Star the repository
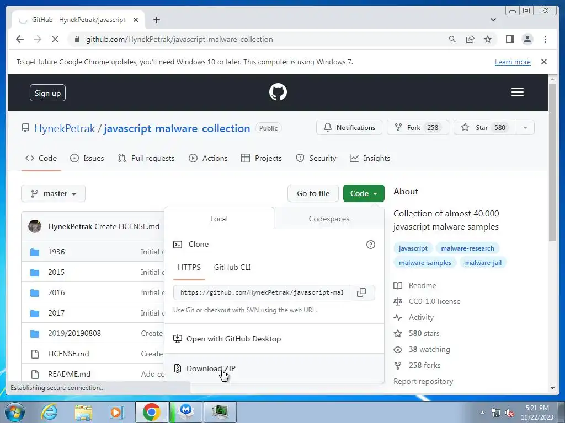565x423 pixels. [x=485, y=128]
